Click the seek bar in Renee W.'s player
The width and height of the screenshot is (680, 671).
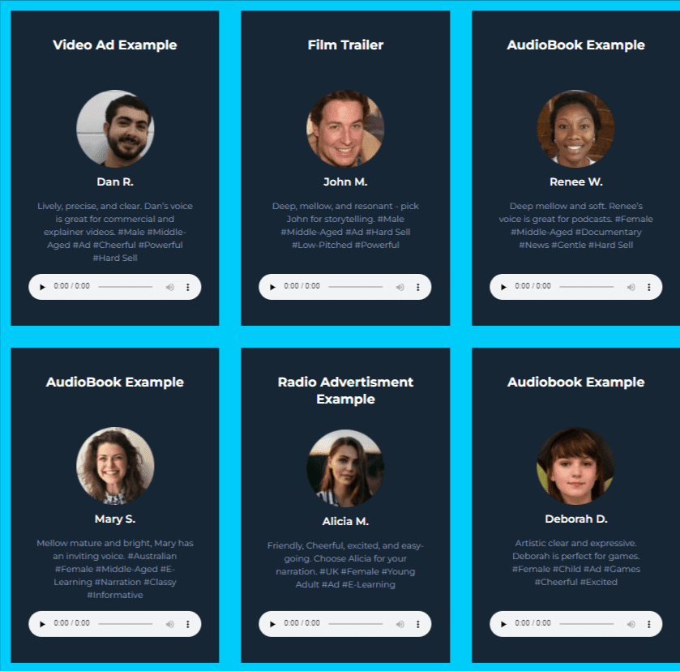[x=586, y=287]
